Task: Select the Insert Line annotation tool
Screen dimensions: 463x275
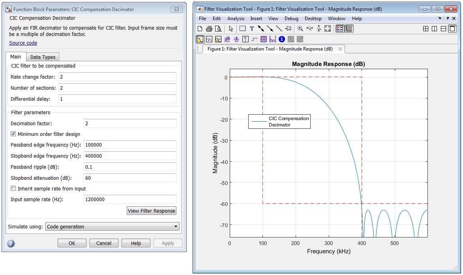Action: click(x=279, y=29)
